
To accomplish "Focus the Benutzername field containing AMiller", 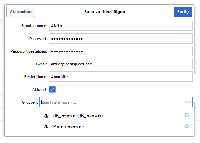I will click(x=121, y=26).
